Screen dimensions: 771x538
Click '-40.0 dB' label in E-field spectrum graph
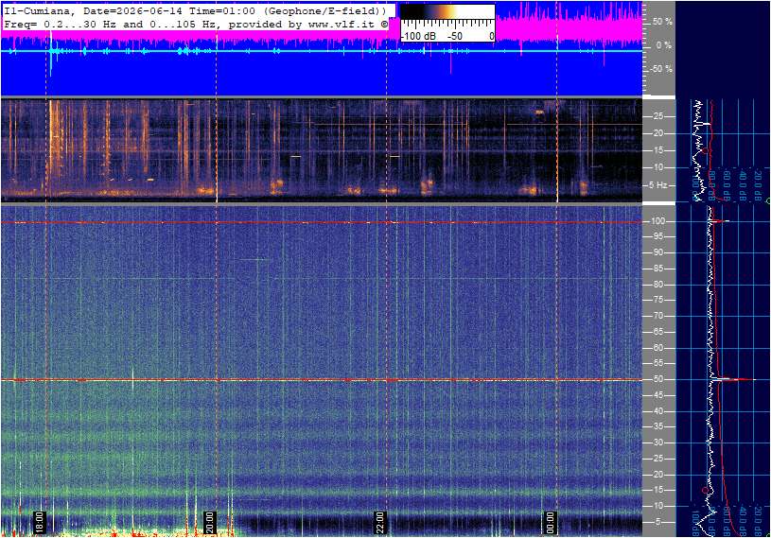[x=743, y=519]
